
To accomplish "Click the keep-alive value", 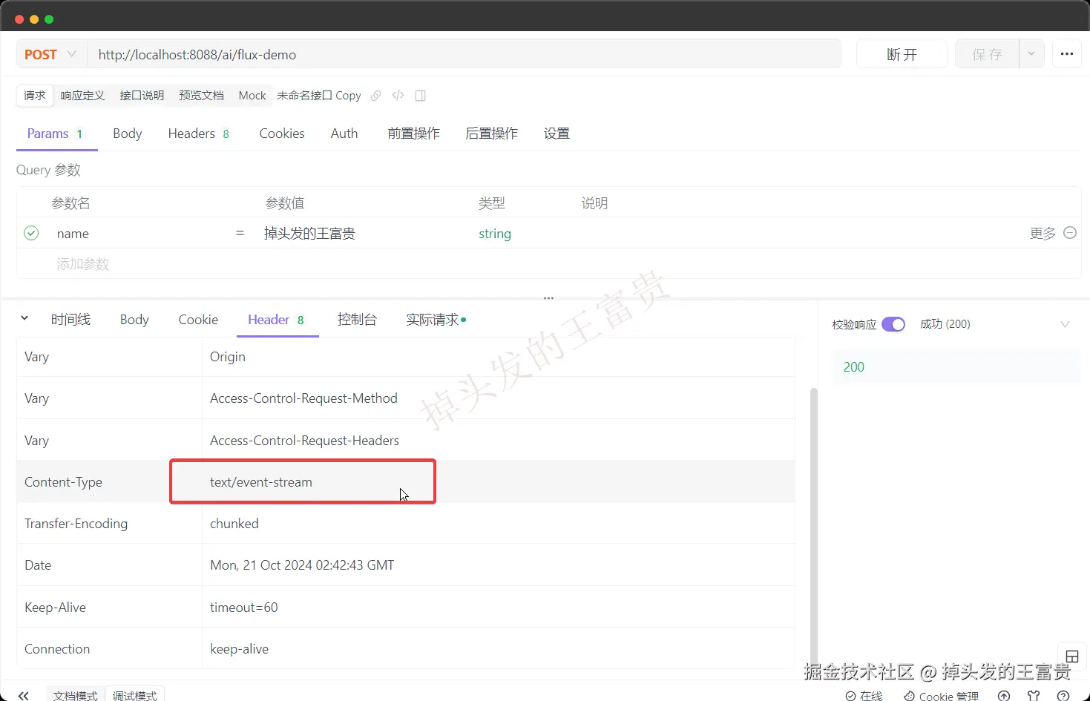I will 239,649.
